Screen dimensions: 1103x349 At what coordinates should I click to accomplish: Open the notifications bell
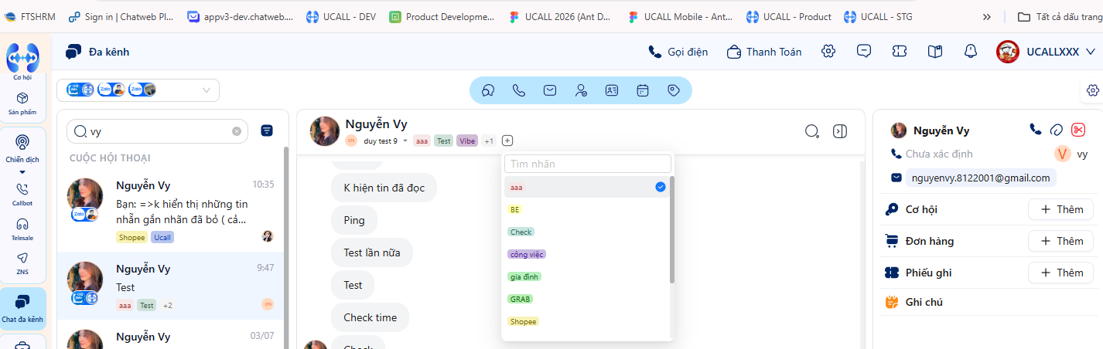click(970, 52)
